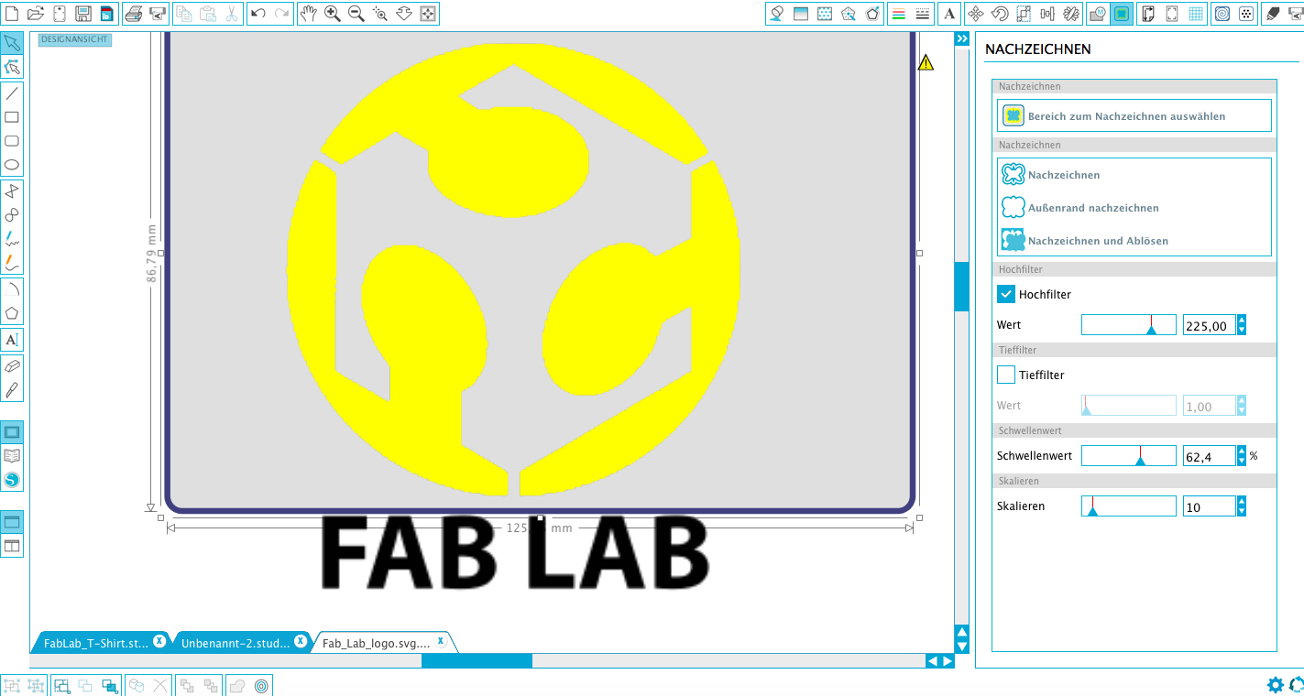1304x696 pixels.
Task: Create a new document from the toolbar
Action: pyautogui.click(x=12, y=13)
